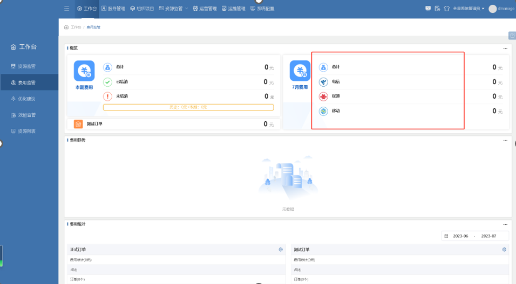516x284 pixels.
Task: Click the 移动 carrier logo
Action: tap(323, 111)
